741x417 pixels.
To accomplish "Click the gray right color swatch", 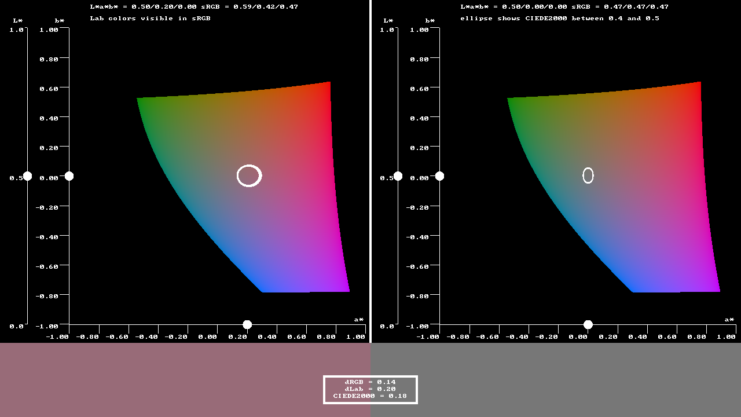I will pyautogui.click(x=556, y=380).
